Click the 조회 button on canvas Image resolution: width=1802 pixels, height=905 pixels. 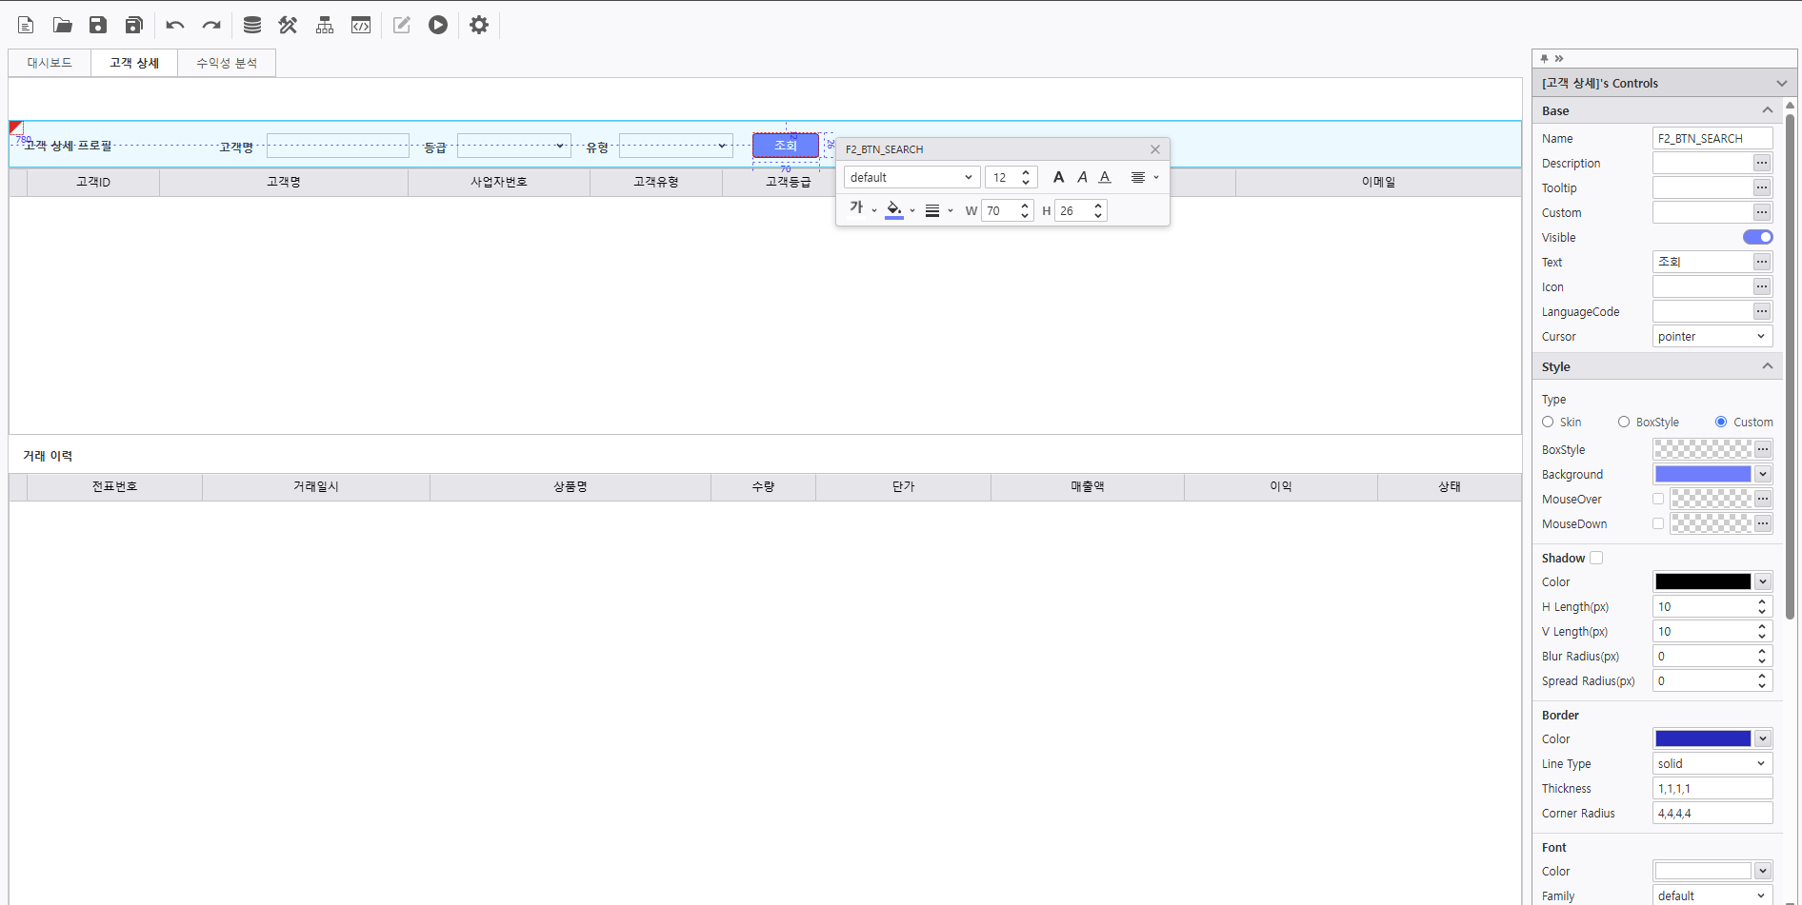point(786,145)
